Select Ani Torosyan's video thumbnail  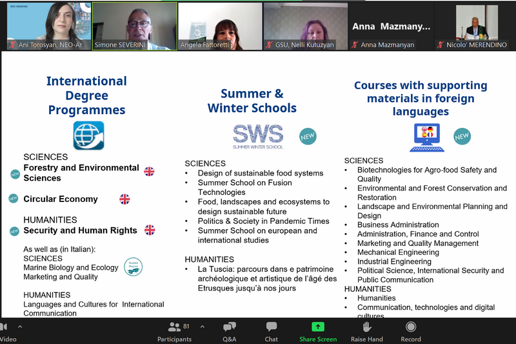click(49, 26)
